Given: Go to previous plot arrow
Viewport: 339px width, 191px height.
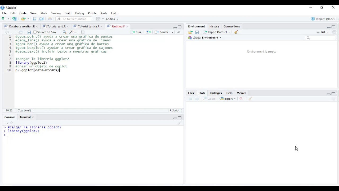Looking at the screenshot, I should pos(190,99).
